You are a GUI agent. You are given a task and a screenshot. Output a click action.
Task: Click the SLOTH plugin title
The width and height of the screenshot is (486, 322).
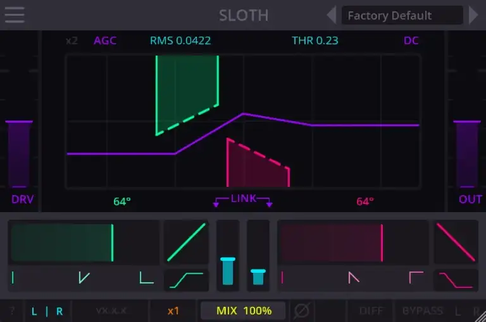[x=244, y=15]
